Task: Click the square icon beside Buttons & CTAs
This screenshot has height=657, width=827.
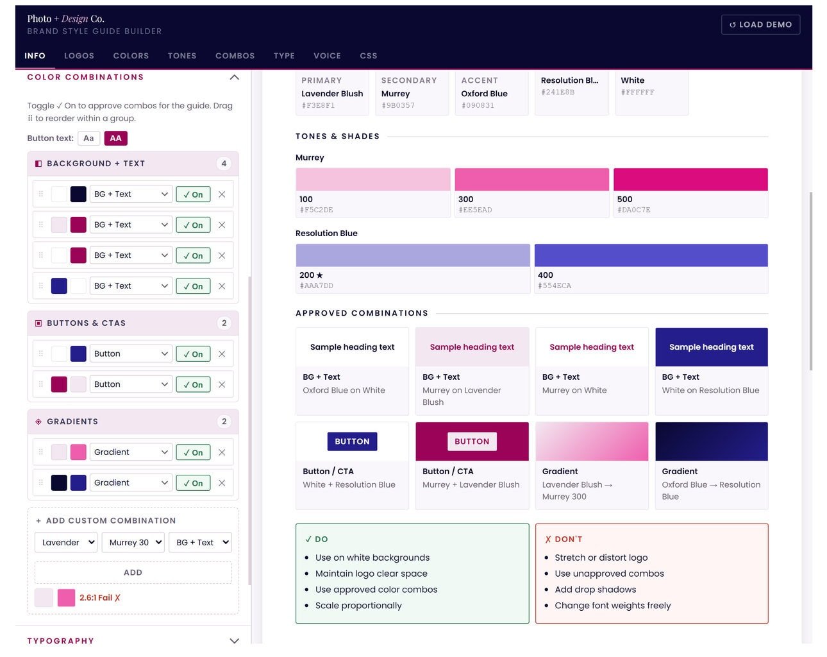Action: 38,323
